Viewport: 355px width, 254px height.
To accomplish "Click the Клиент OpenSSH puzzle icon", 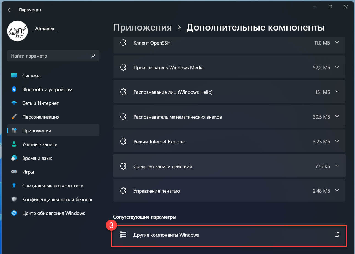I will pos(123,43).
